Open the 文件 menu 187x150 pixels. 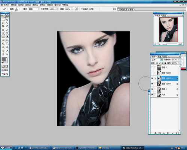click(x=6, y=5)
